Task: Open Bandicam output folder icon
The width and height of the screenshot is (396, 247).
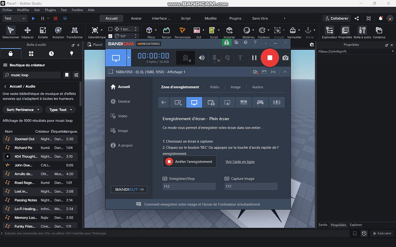Action: 236,43
